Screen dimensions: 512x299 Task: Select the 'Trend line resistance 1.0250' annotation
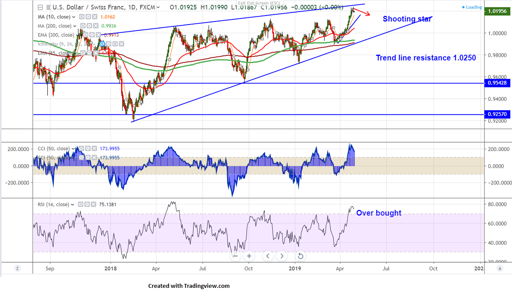(x=426, y=58)
